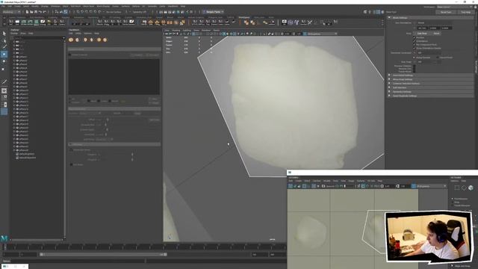
Task: Enable the Snap to Grids magnet icon
Action: point(78,12)
